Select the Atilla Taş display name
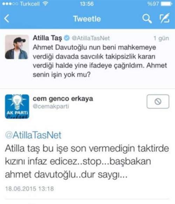The width and height of the screenshot is (175, 204). coord(47,38)
